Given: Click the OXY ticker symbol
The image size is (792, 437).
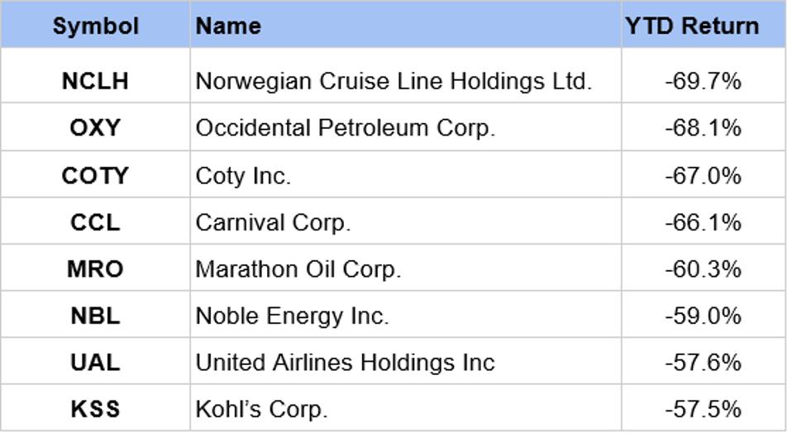Looking at the screenshot, I should 95,128.
